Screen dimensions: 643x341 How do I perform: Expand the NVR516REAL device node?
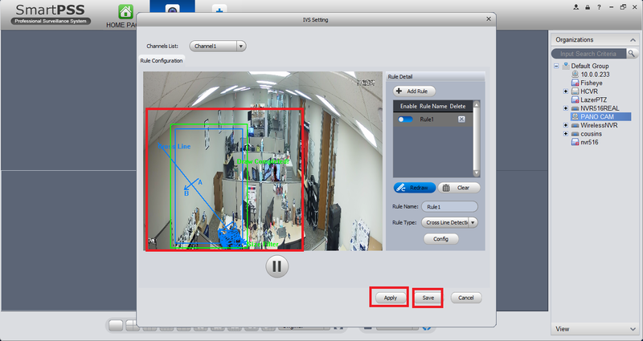pyautogui.click(x=566, y=108)
